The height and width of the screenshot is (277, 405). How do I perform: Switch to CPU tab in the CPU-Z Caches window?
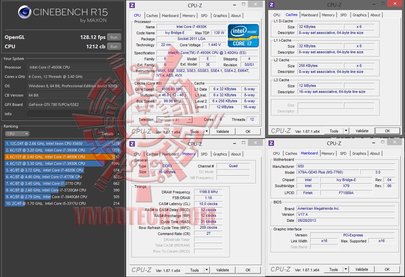click(277, 15)
